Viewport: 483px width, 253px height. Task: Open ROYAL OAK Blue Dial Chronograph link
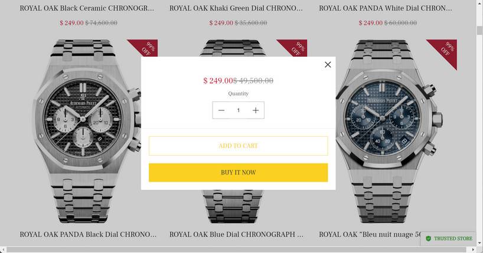[236, 235]
